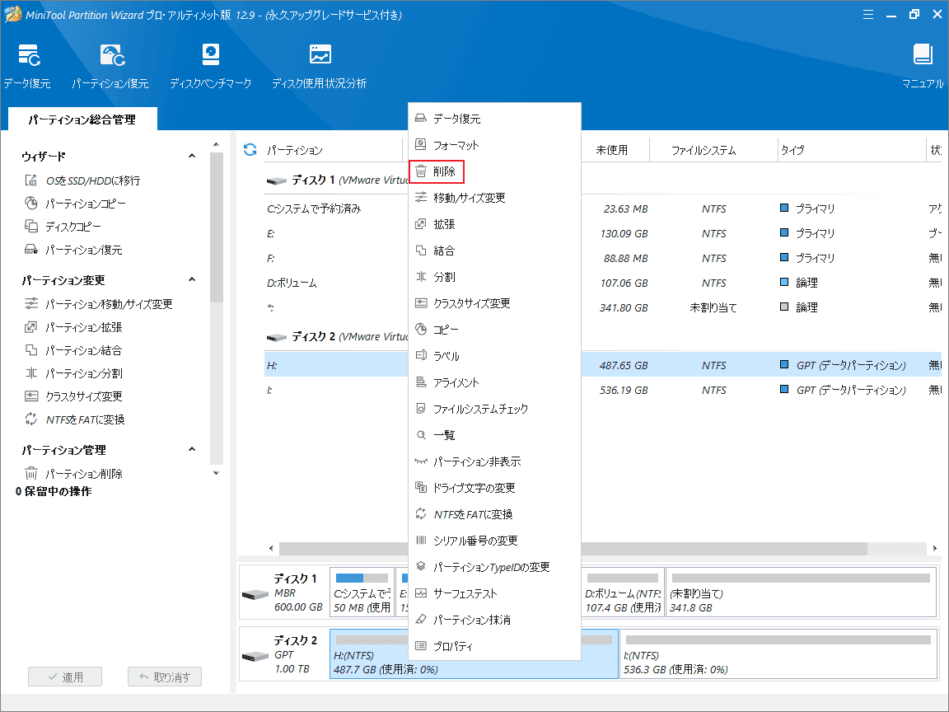Select 移動/サイズ変更 in context menu
The width and height of the screenshot is (949, 712).
click(x=494, y=198)
